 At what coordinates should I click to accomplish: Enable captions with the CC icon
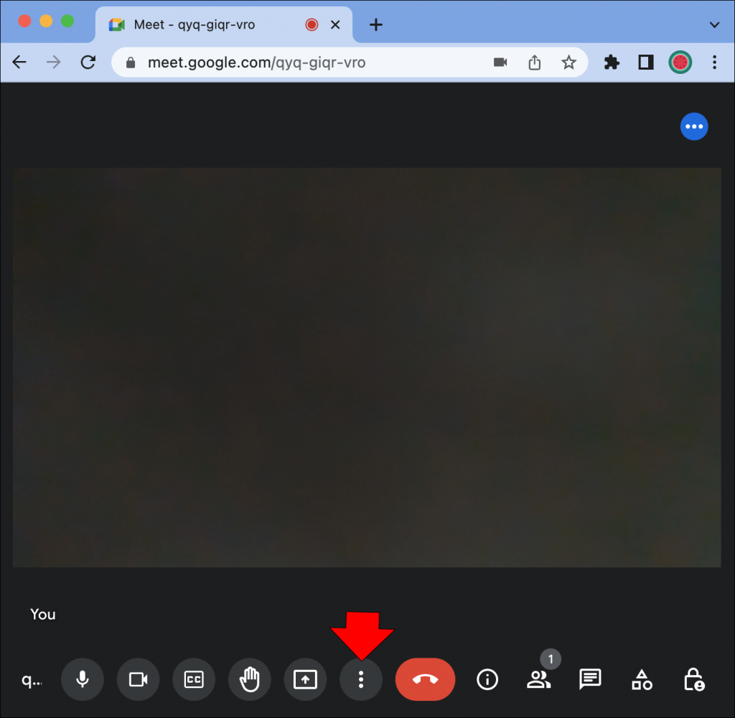(x=194, y=679)
